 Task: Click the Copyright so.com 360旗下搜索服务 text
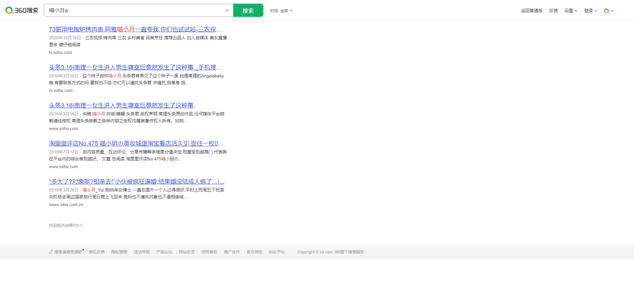pos(331,252)
